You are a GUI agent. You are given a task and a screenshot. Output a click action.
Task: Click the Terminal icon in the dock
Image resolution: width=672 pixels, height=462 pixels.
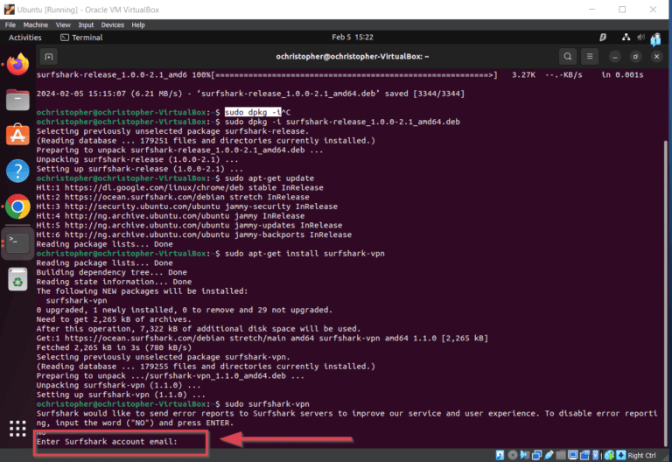(x=17, y=242)
